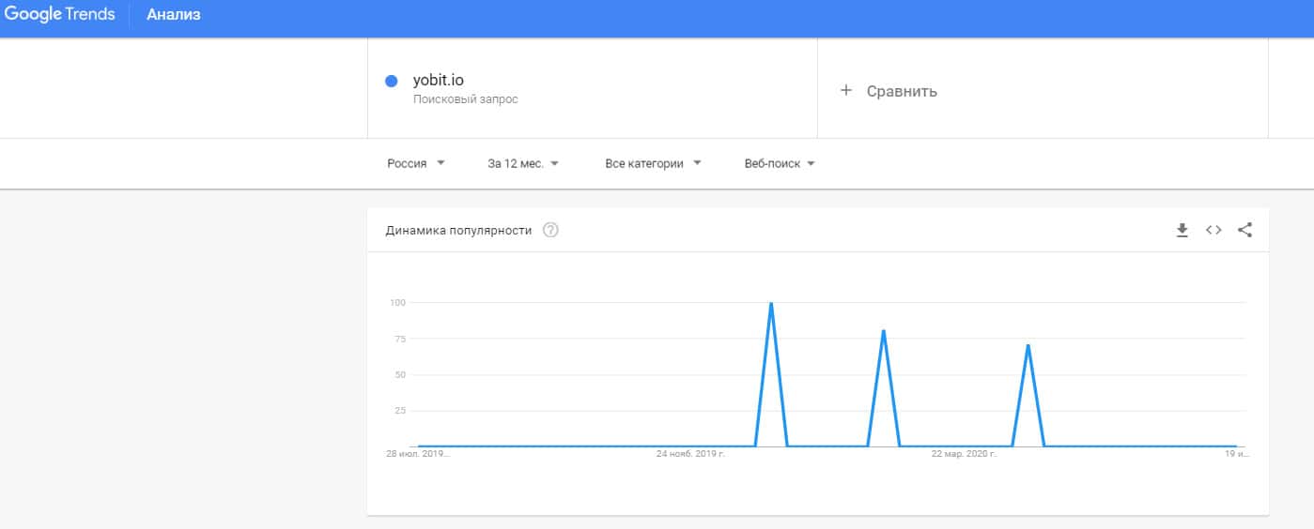Viewport: 1314px width, 529px height.
Task: Click the blue dot next to yobit.io
Action: click(x=392, y=81)
